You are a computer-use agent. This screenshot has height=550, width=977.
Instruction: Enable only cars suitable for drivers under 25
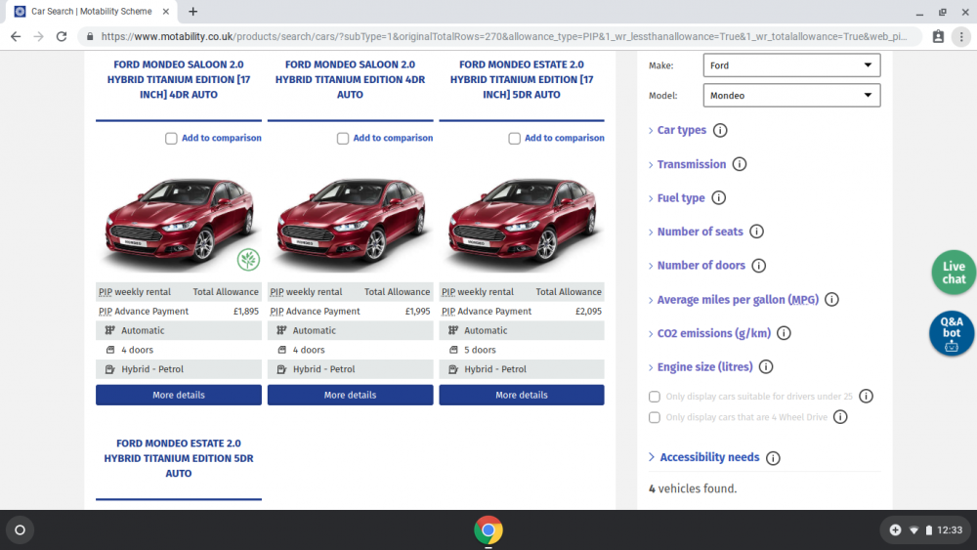[x=655, y=397]
